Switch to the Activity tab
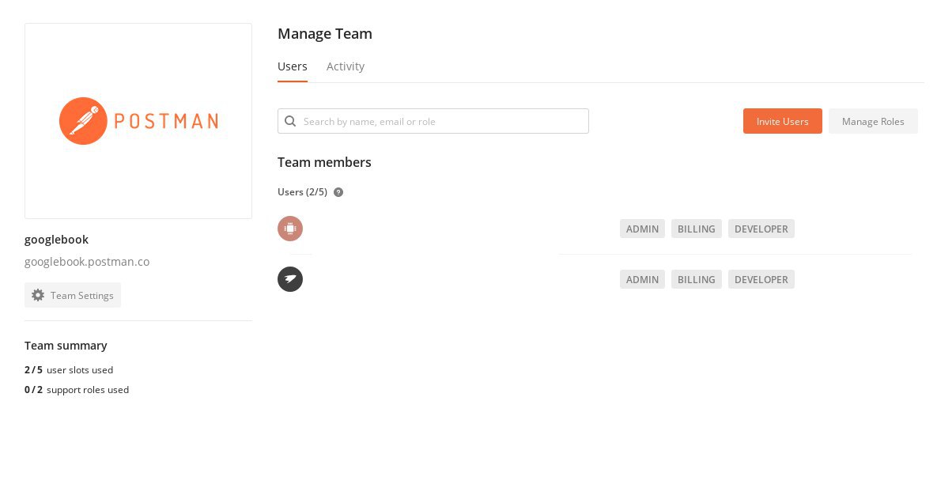 pos(346,66)
